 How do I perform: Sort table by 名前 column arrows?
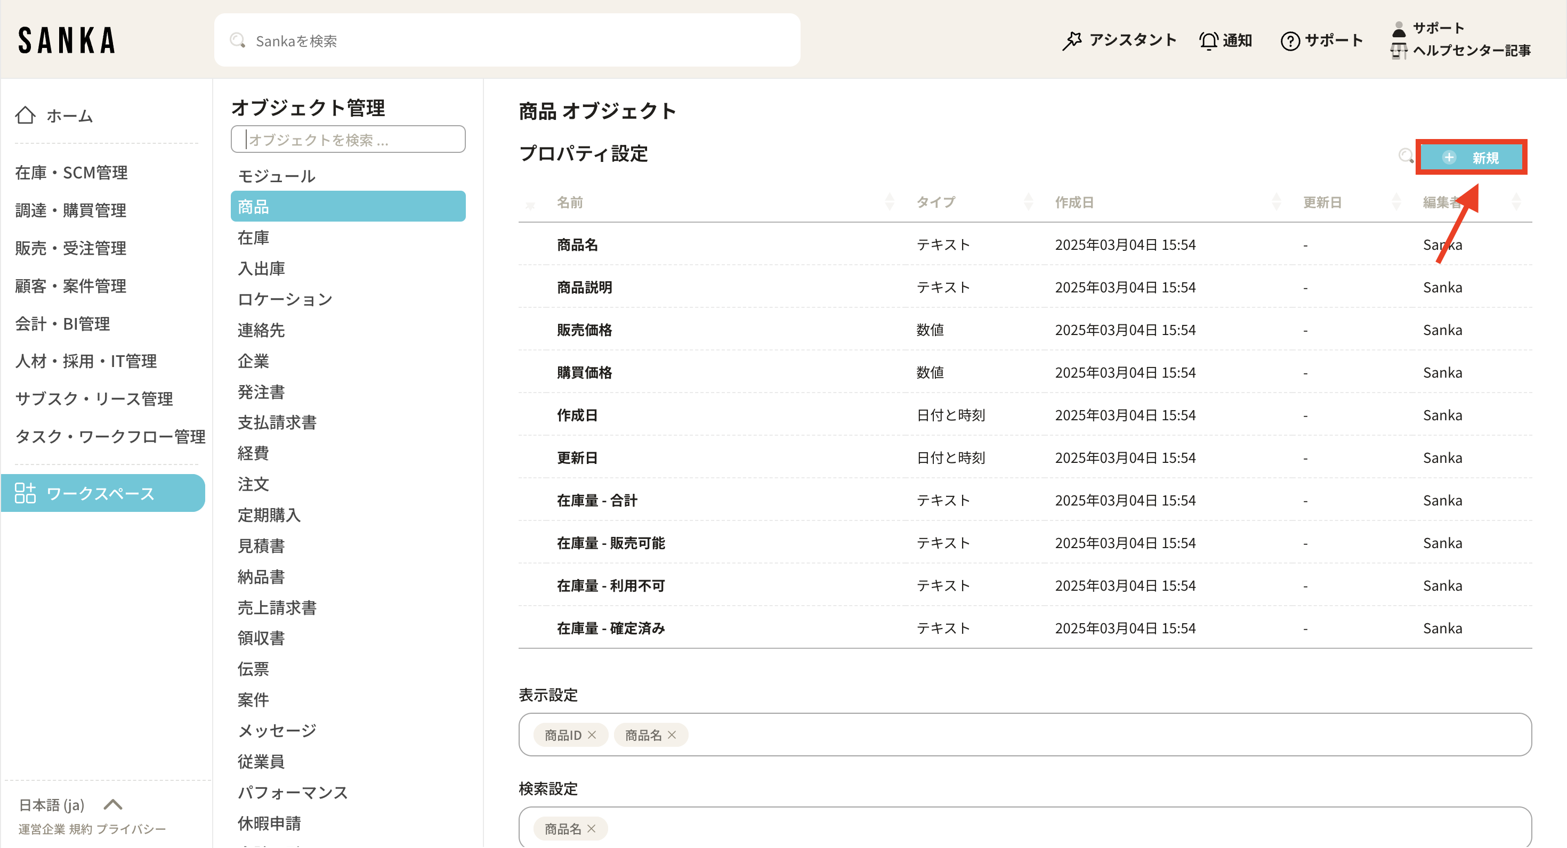[890, 202]
